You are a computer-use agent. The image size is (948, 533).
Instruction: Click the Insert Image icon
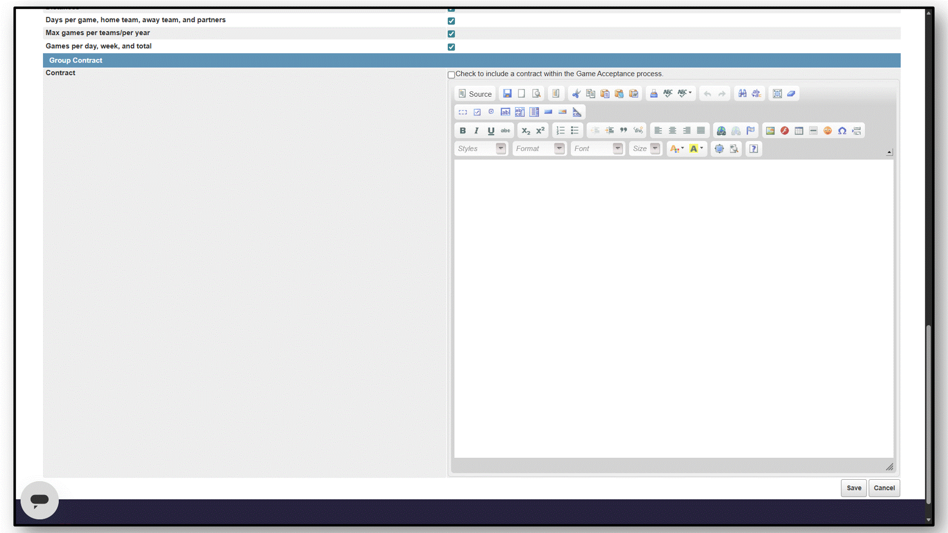[770, 131]
